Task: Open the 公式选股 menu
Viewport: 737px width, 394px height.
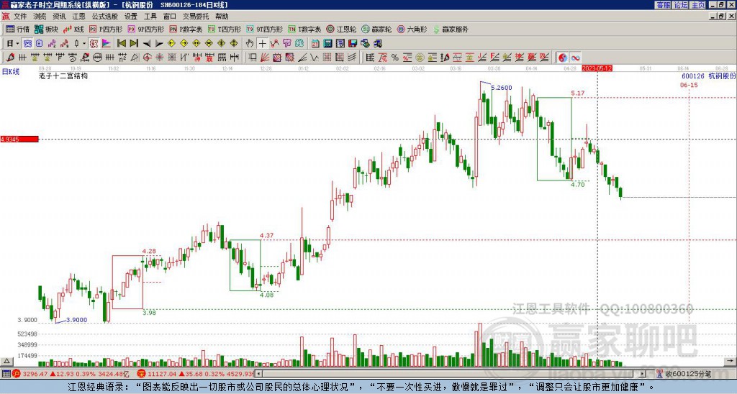Action: (x=105, y=17)
